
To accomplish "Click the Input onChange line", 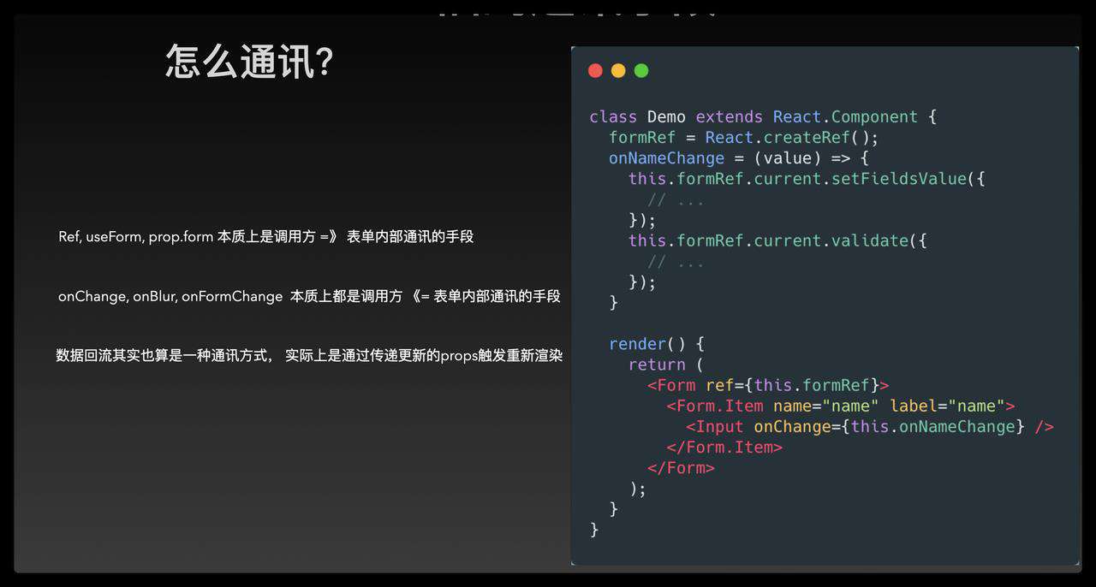I will click(x=870, y=426).
